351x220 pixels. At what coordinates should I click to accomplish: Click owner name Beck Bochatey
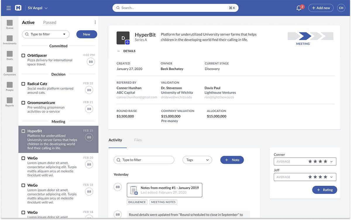(x=172, y=69)
